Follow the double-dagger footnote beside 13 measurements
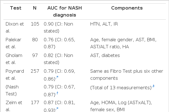169x112 pixels. (x=153, y=86)
